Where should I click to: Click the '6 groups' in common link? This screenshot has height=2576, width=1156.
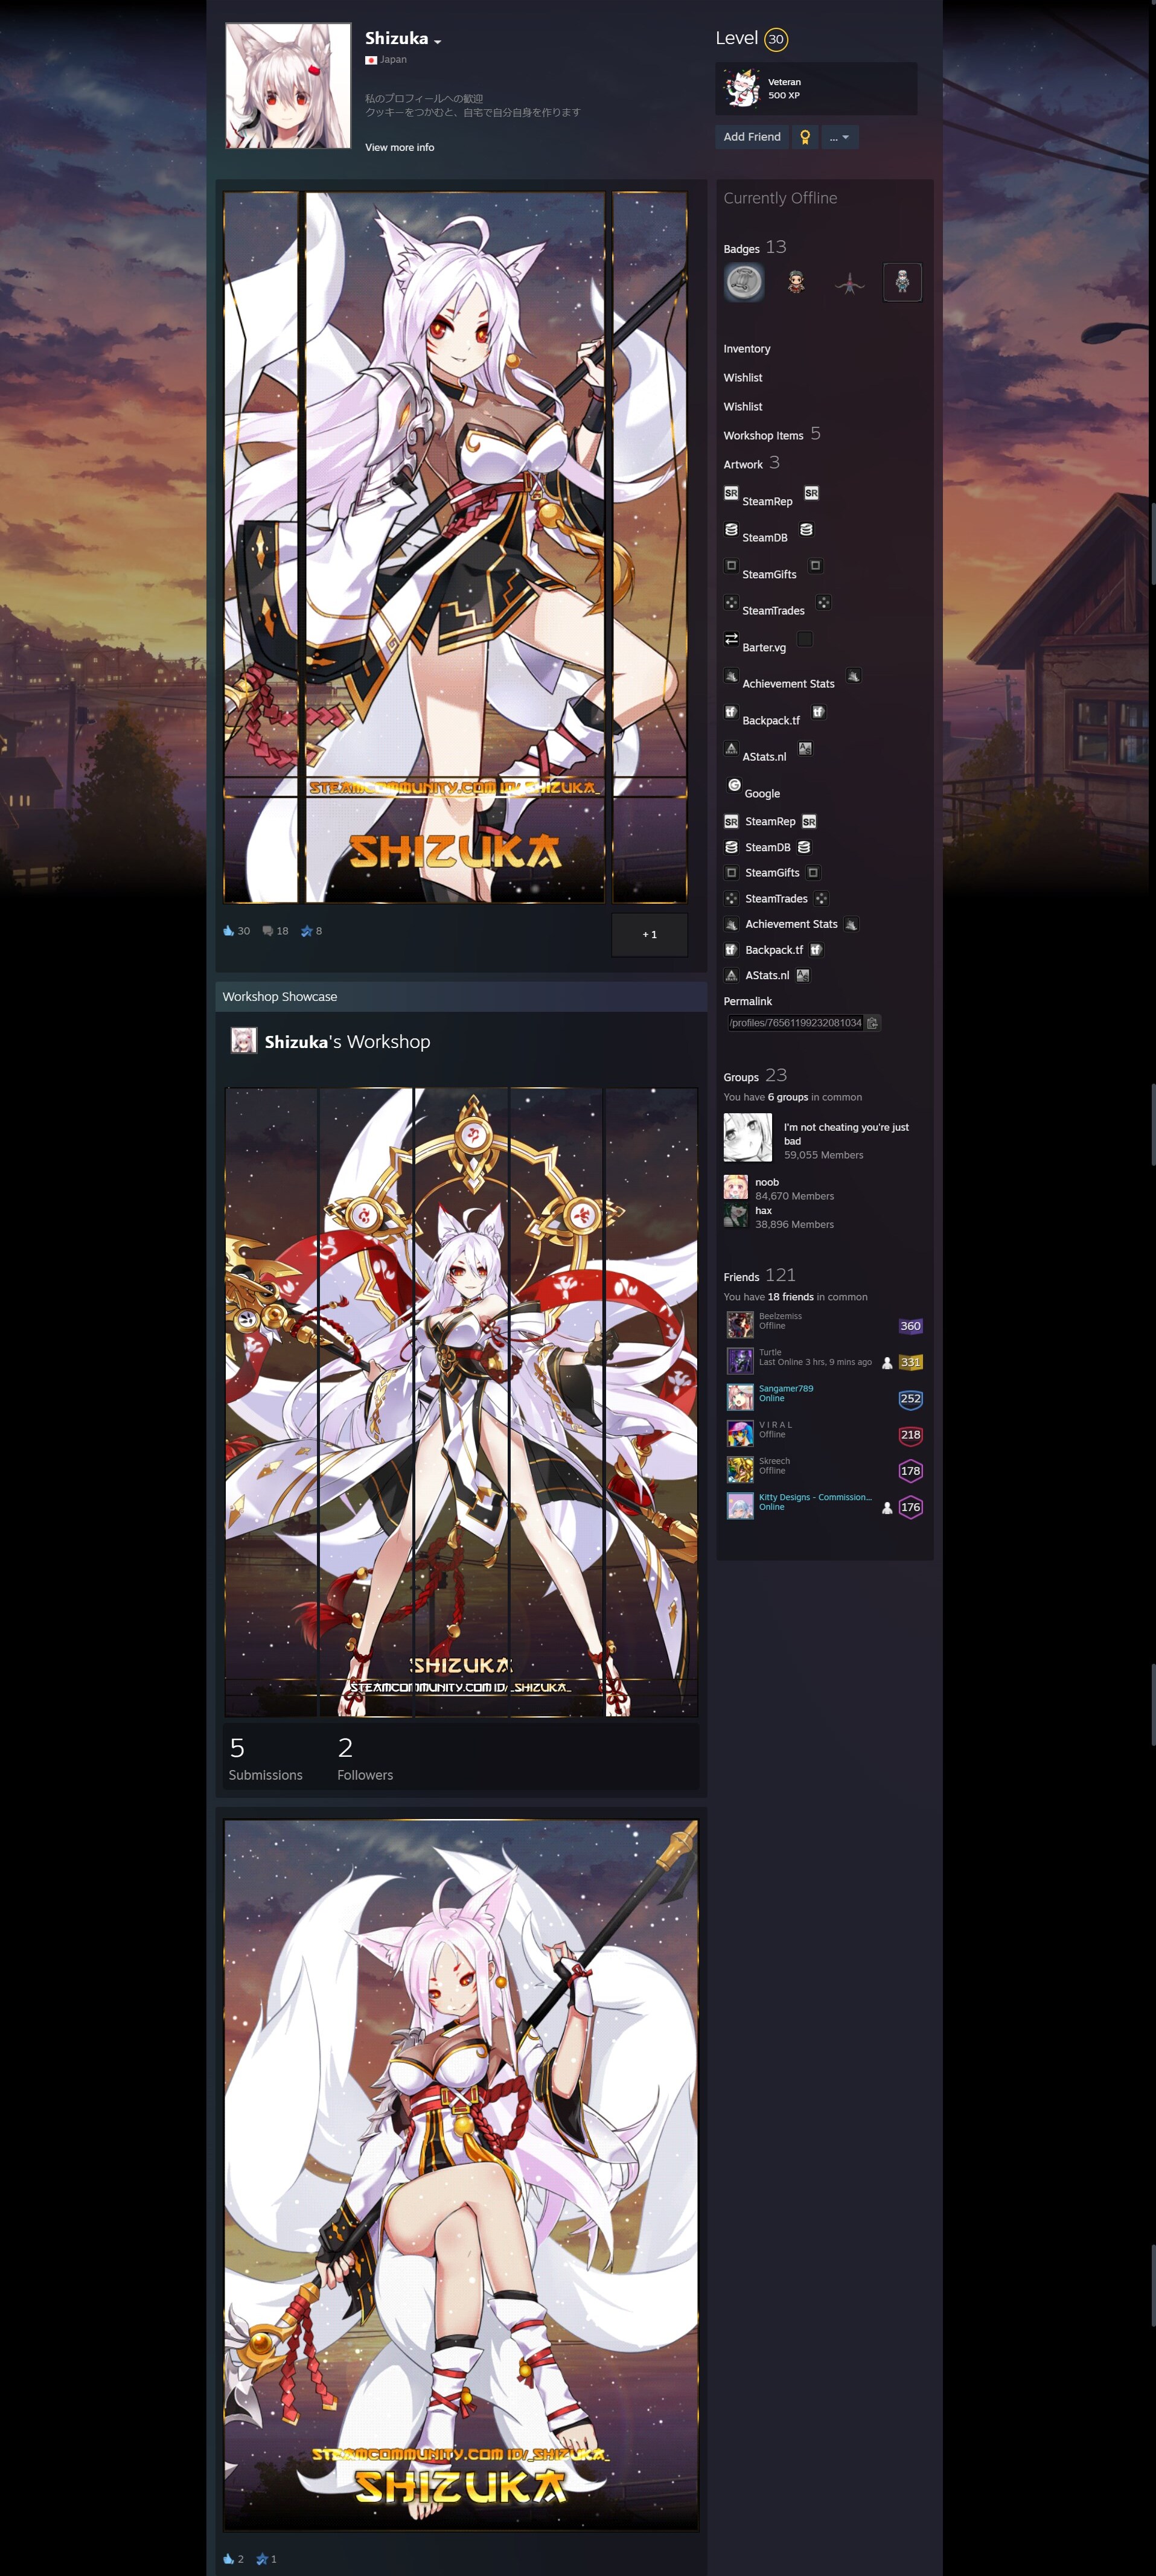coord(788,1098)
